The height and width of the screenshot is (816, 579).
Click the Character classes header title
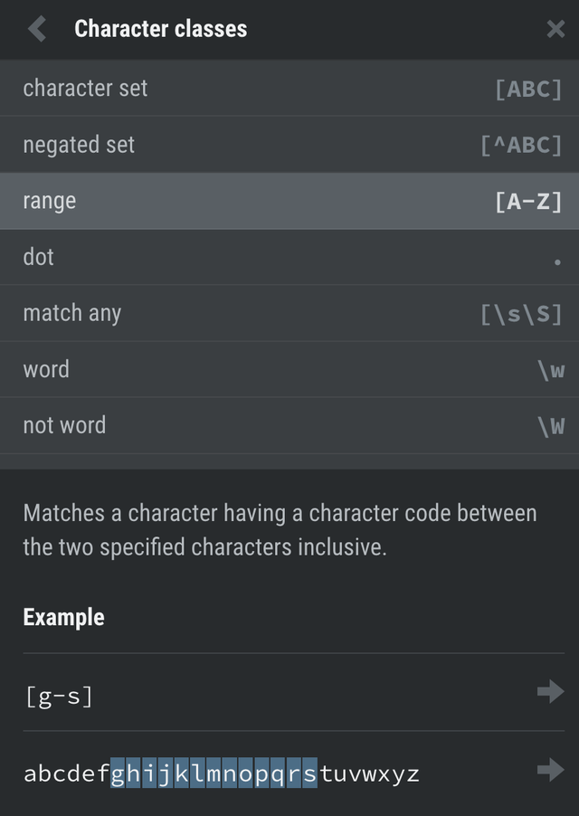[x=160, y=29]
